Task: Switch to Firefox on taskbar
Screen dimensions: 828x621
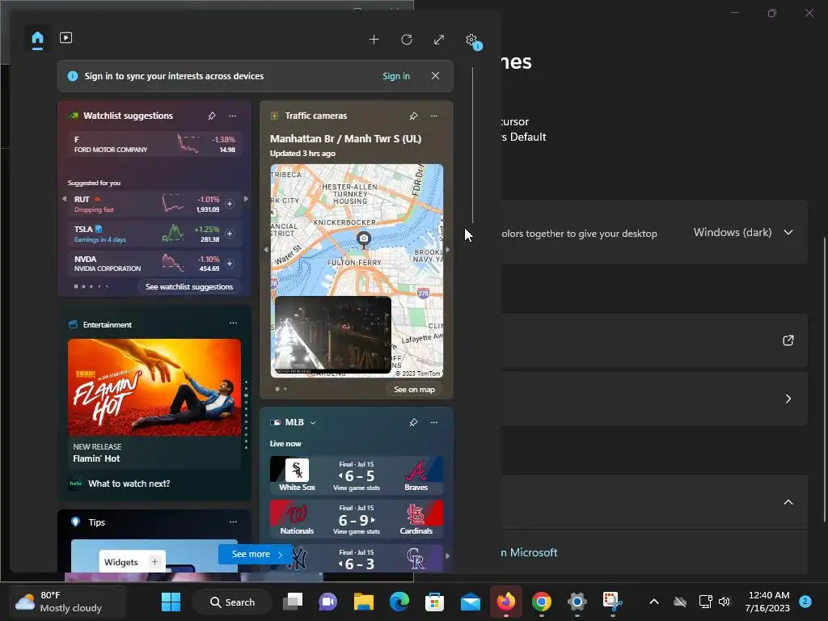Action: click(x=506, y=602)
